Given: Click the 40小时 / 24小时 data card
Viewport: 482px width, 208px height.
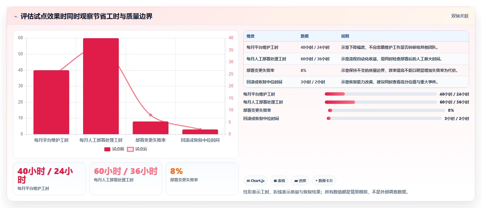Looking at the screenshot, I should click(x=49, y=179).
